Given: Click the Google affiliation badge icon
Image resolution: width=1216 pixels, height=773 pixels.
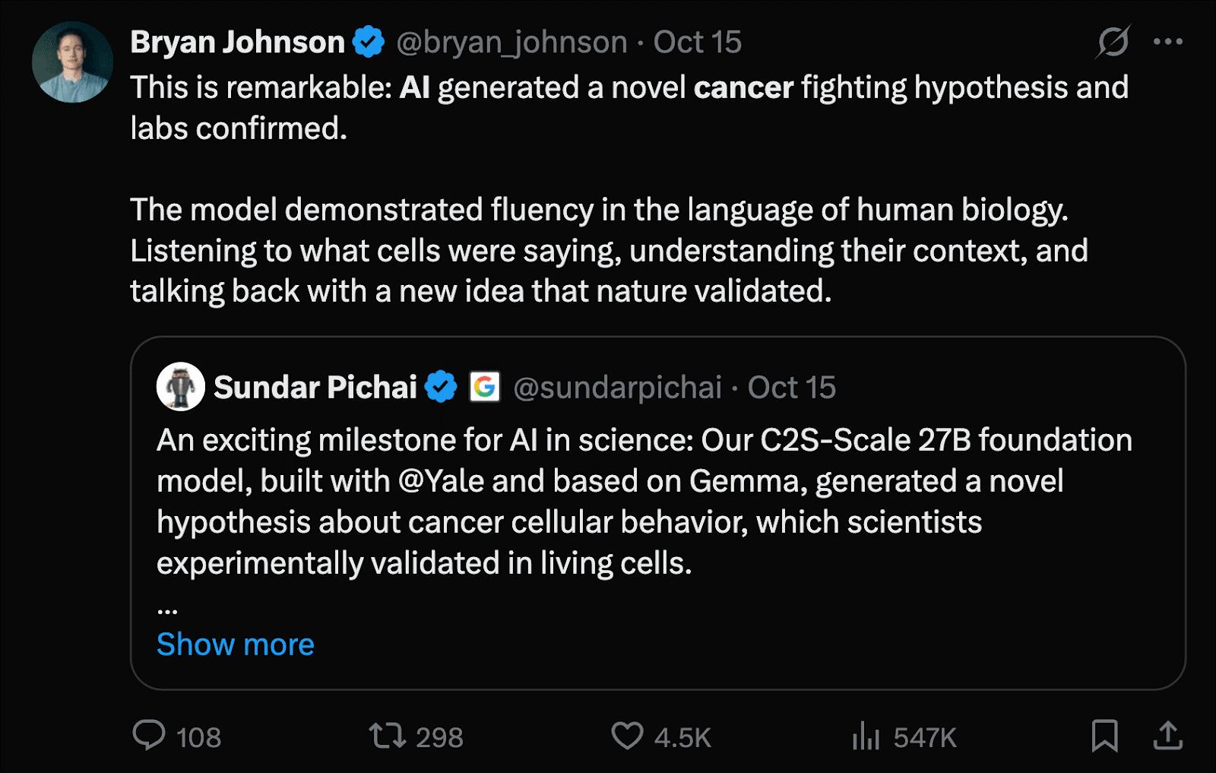Looking at the screenshot, I should 484,387.
